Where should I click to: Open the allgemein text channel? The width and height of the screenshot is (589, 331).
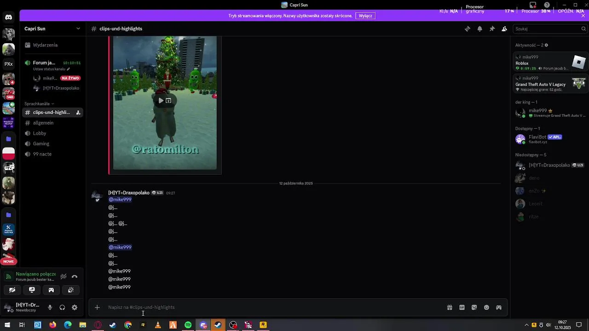52,123
